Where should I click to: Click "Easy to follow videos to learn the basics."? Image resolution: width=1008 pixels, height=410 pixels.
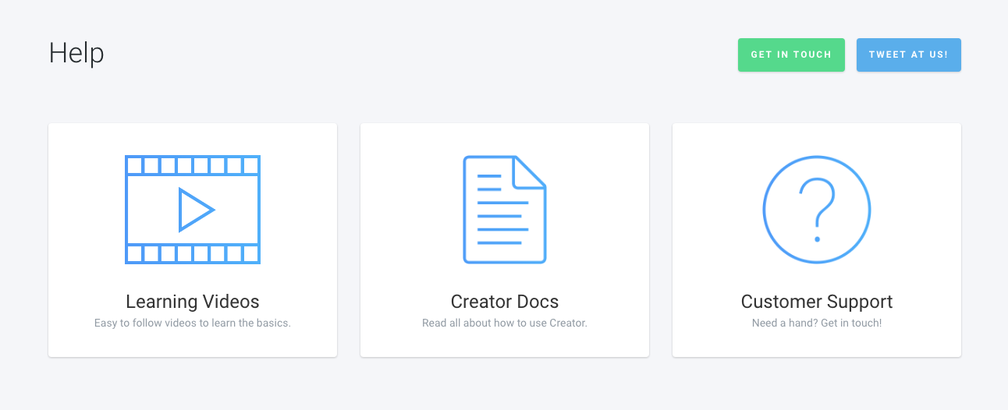tap(193, 323)
